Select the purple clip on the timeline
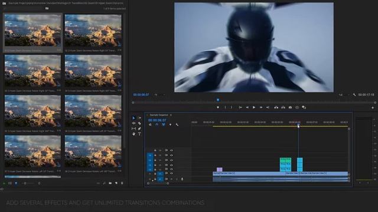 (219, 170)
